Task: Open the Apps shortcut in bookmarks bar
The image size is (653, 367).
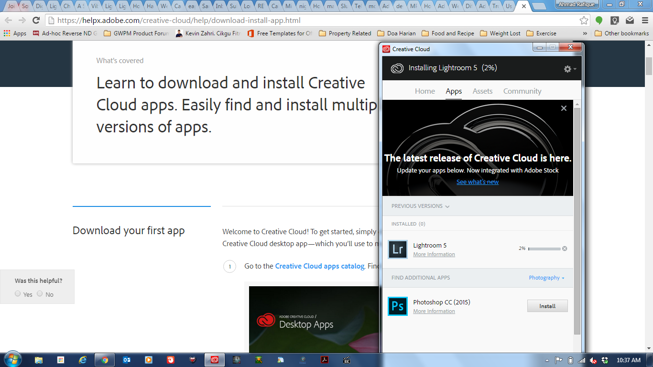Action: click(x=15, y=33)
